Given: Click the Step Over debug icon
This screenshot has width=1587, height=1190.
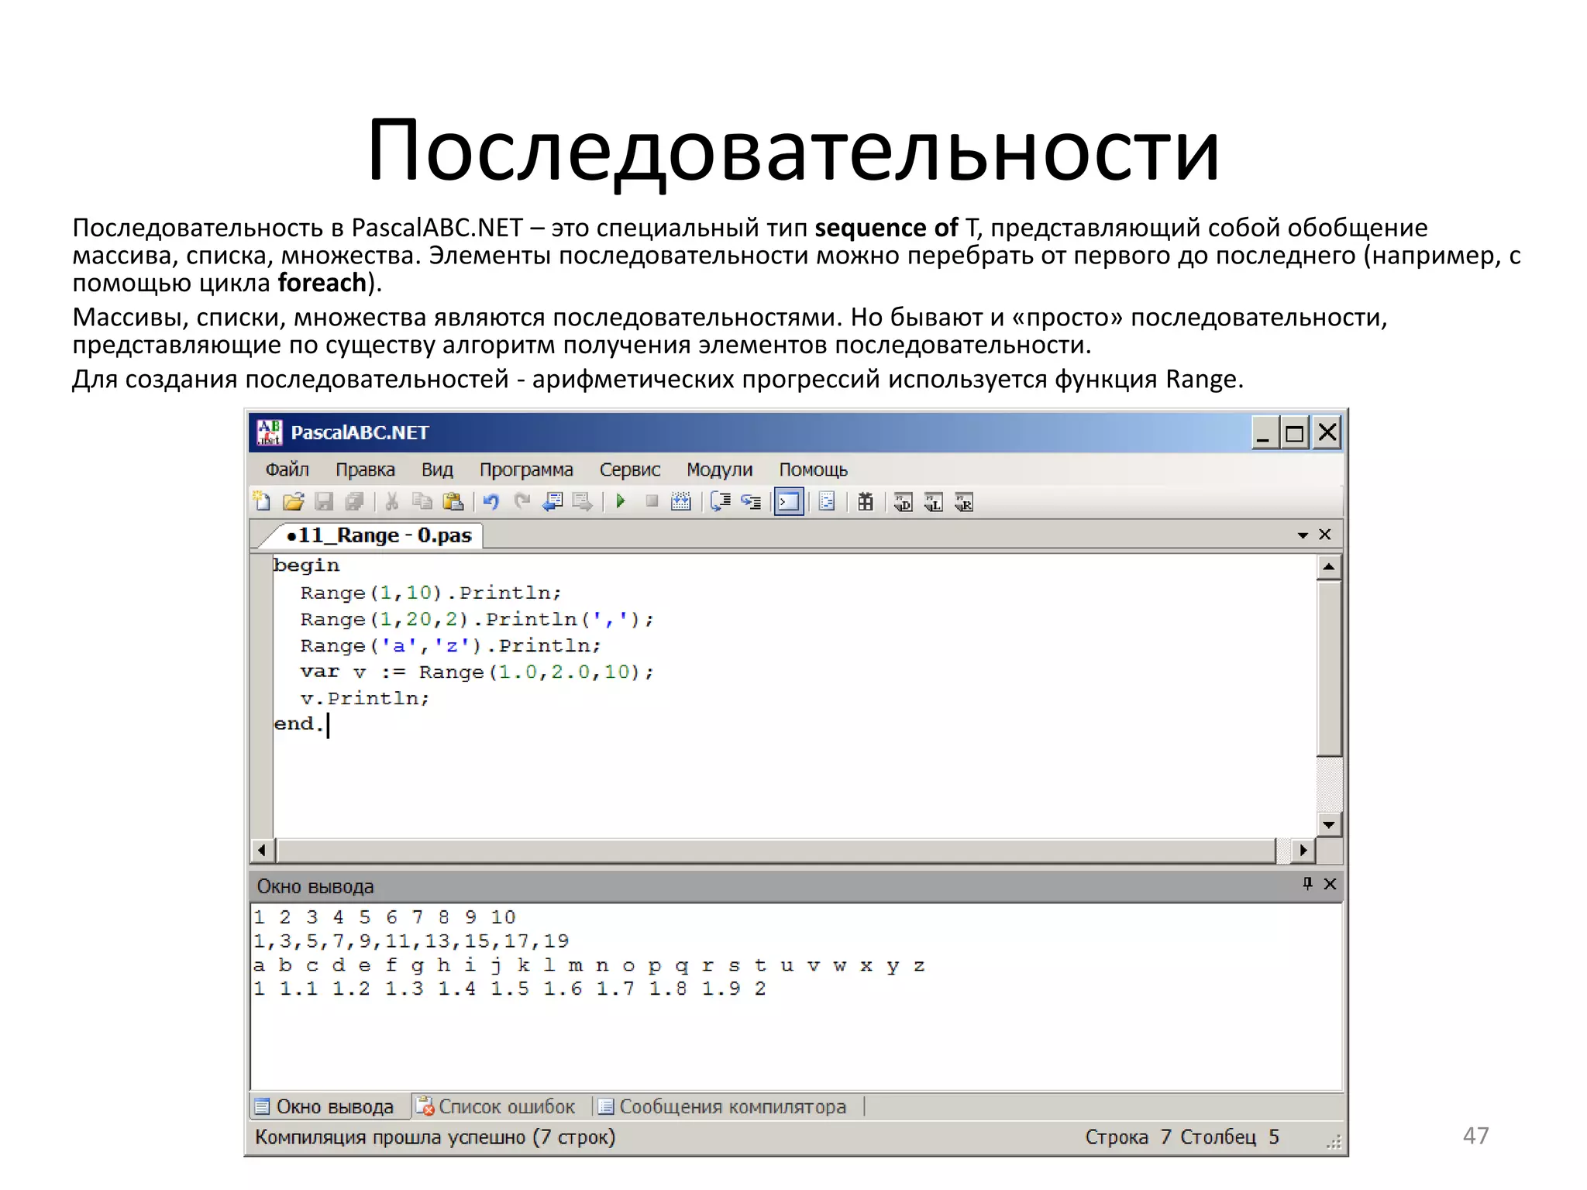Looking at the screenshot, I should coord(721,502).
